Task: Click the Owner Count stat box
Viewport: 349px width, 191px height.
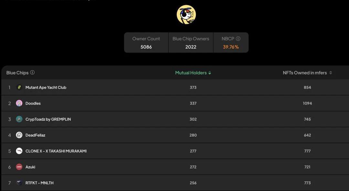Action: 146,43
